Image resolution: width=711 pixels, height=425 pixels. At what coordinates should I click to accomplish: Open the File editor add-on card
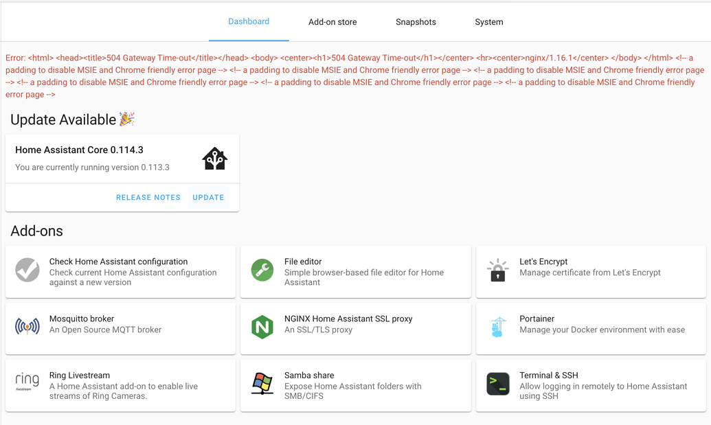click(355, 272)
